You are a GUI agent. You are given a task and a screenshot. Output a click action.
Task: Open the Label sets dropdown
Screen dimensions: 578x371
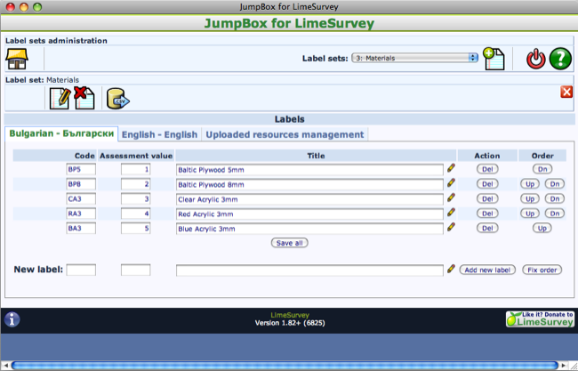tap(414, 58)
